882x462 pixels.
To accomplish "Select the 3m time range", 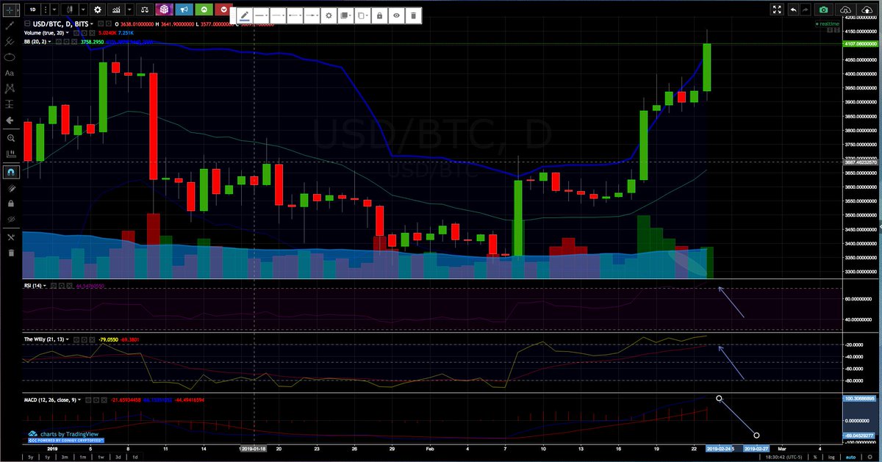I will pyautogui.click(x=65, y=457).
